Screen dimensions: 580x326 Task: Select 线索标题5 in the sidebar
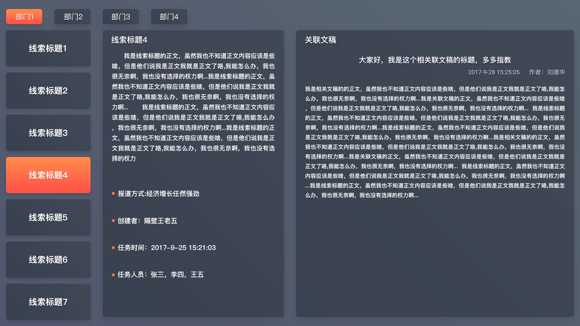[48, 217]
